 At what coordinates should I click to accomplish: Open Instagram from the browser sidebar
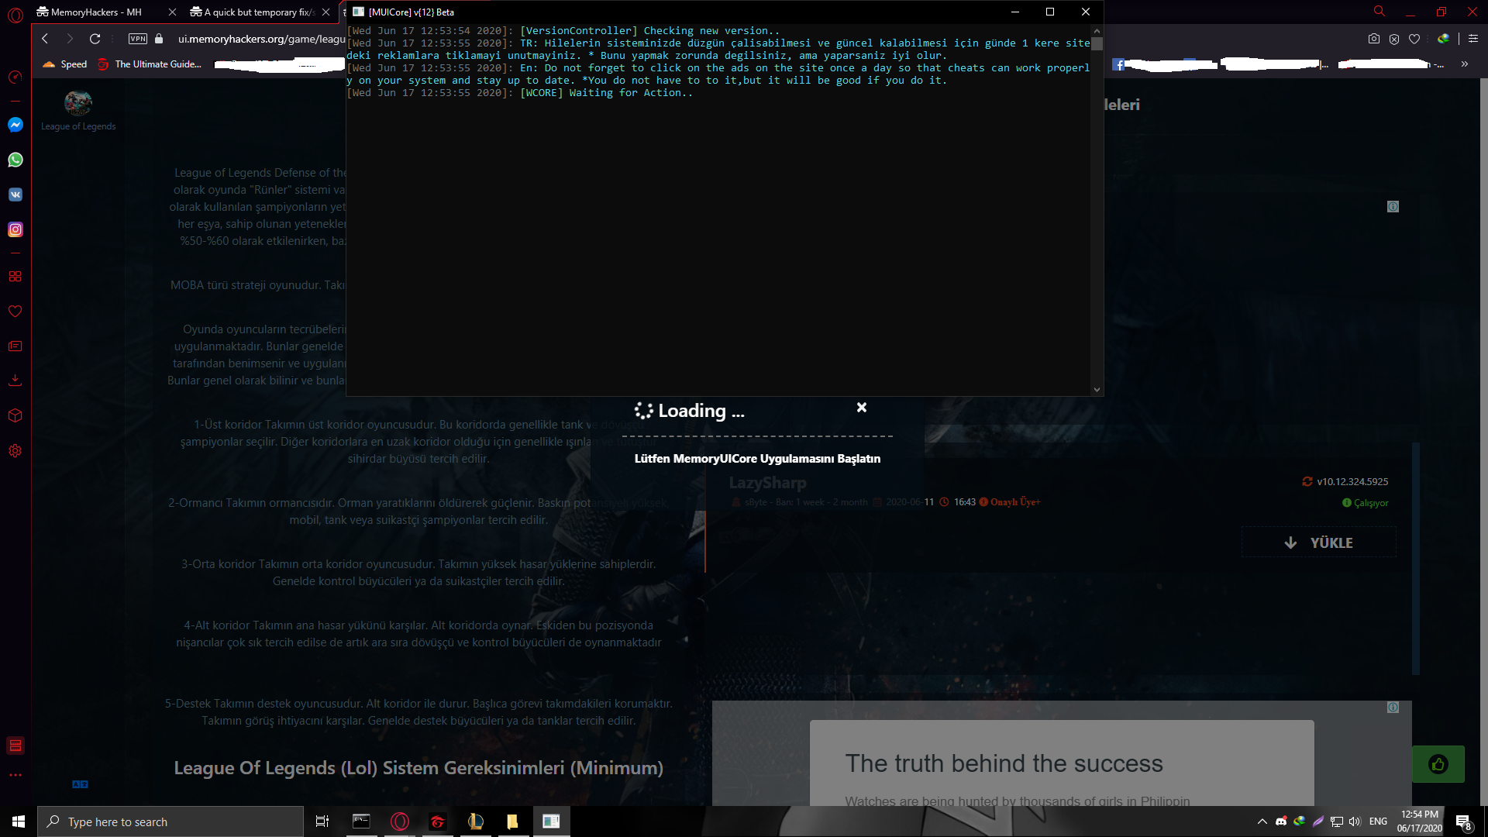(x=15, y=229)
